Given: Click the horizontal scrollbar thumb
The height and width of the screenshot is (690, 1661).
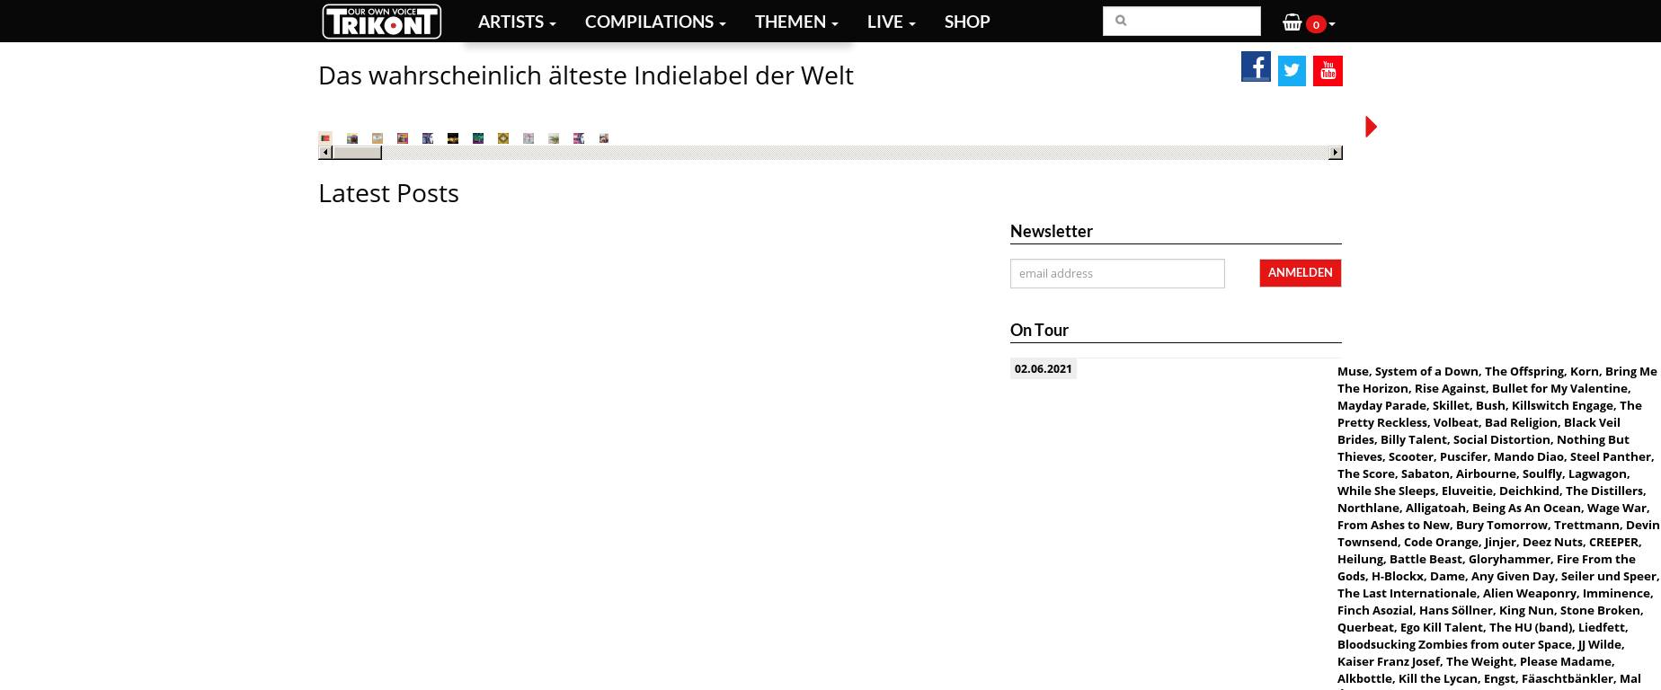Looking at the screenshot, I should (x=357, y=153).
